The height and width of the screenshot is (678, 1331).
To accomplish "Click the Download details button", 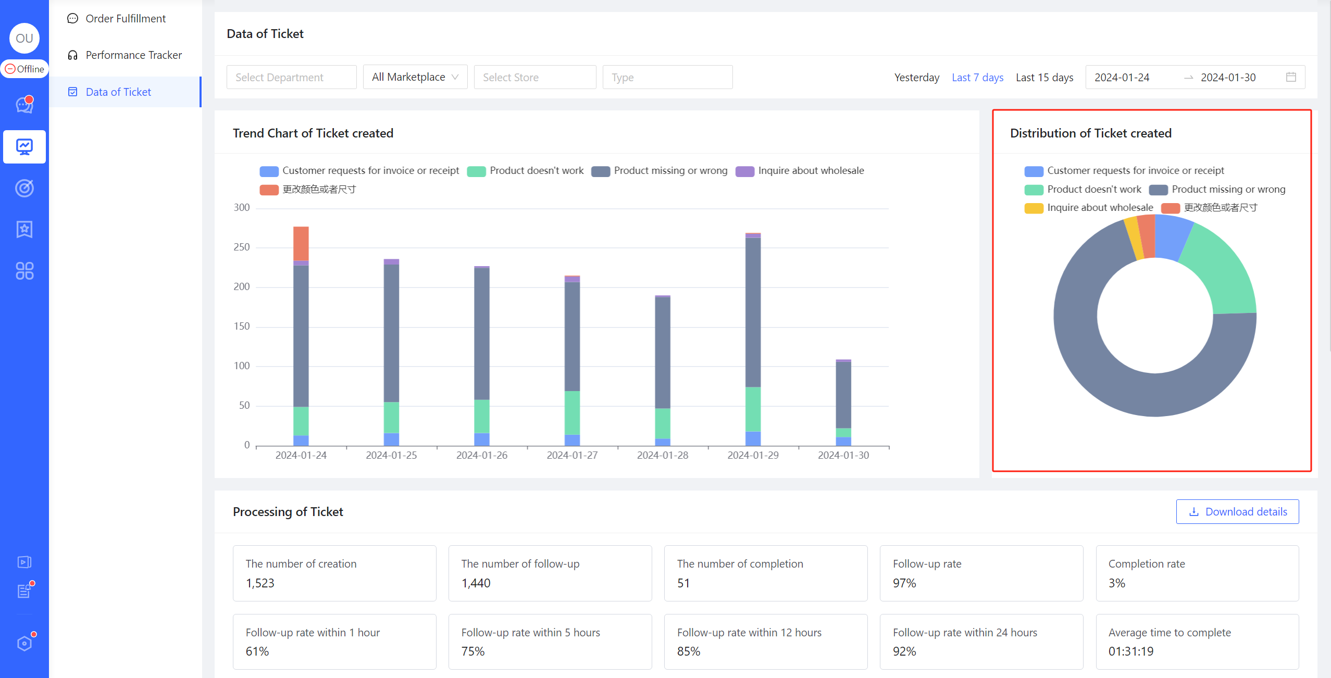I will 1237,512.
